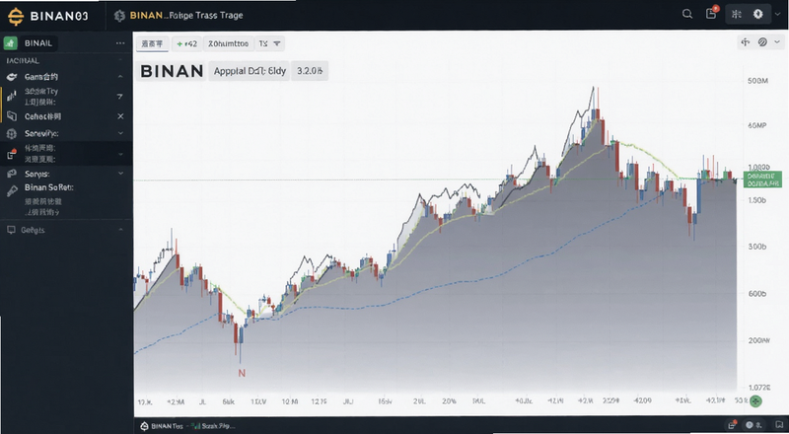Click the round status icon in bottom bar
Image resolution: width=789 pixels, height=434 pixels.
click(750, 425)
